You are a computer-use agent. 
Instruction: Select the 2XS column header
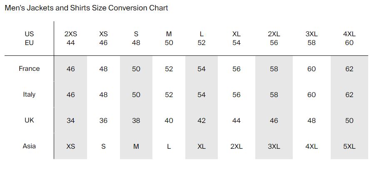pyautogui.click(x=71, y=34)
